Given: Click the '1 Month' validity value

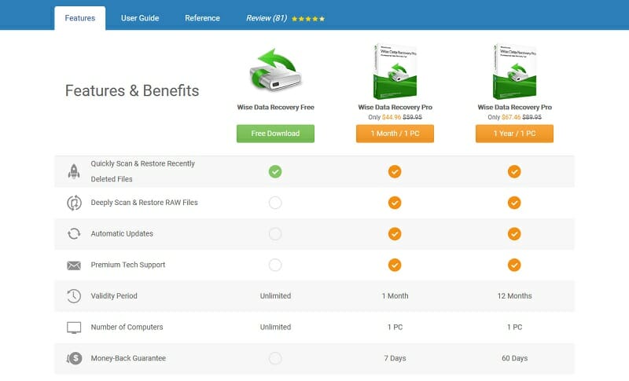Looking at the screenshot, I should click(395, 296).
